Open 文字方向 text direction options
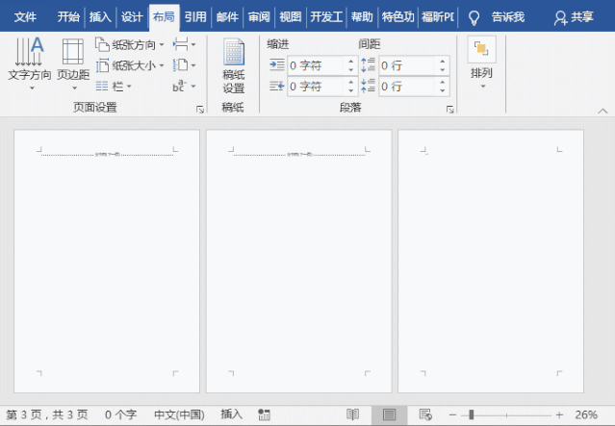This screenshot has height=426, width=615. (30, 63)
